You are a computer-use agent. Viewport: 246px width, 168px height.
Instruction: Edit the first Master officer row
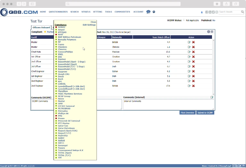189,42
